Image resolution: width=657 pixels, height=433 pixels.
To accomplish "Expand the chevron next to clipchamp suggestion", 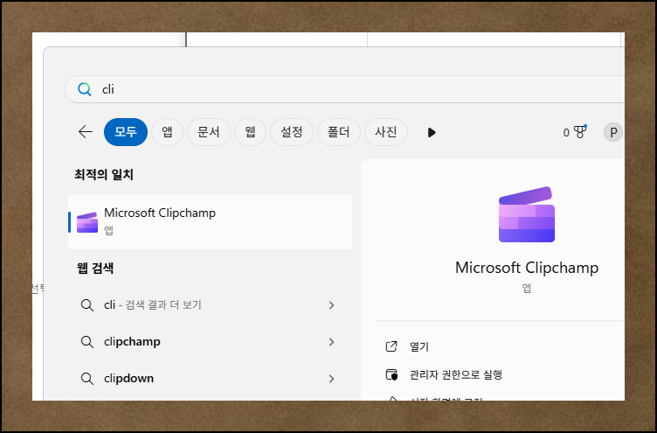I will [331, 341].
